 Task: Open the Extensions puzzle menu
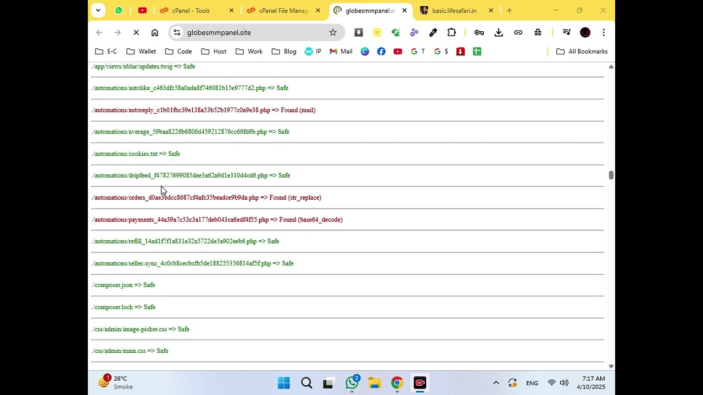click(x=451, y=32)
